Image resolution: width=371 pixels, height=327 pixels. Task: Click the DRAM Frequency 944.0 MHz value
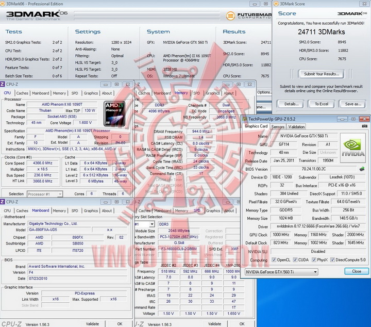[201, 131]
